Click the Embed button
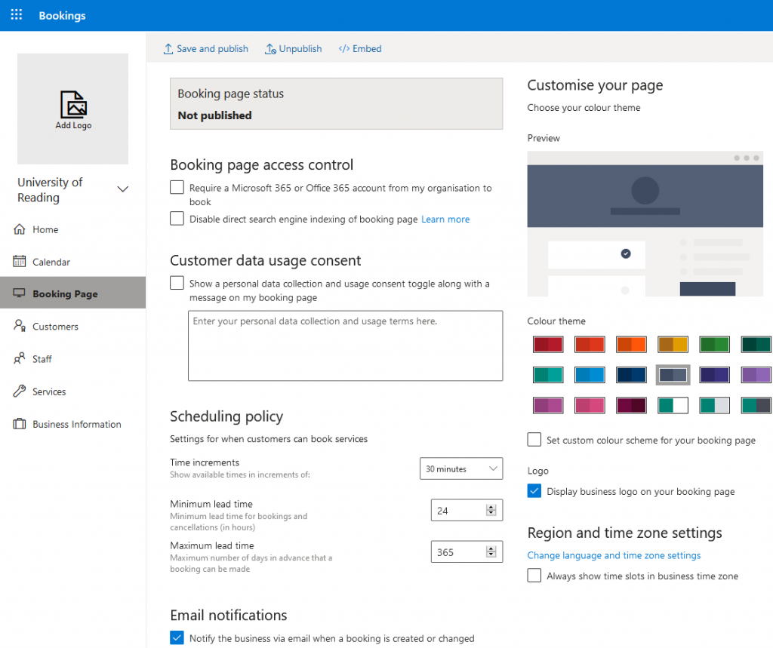This screenshot has width=773, height=648. pos(360,49)
